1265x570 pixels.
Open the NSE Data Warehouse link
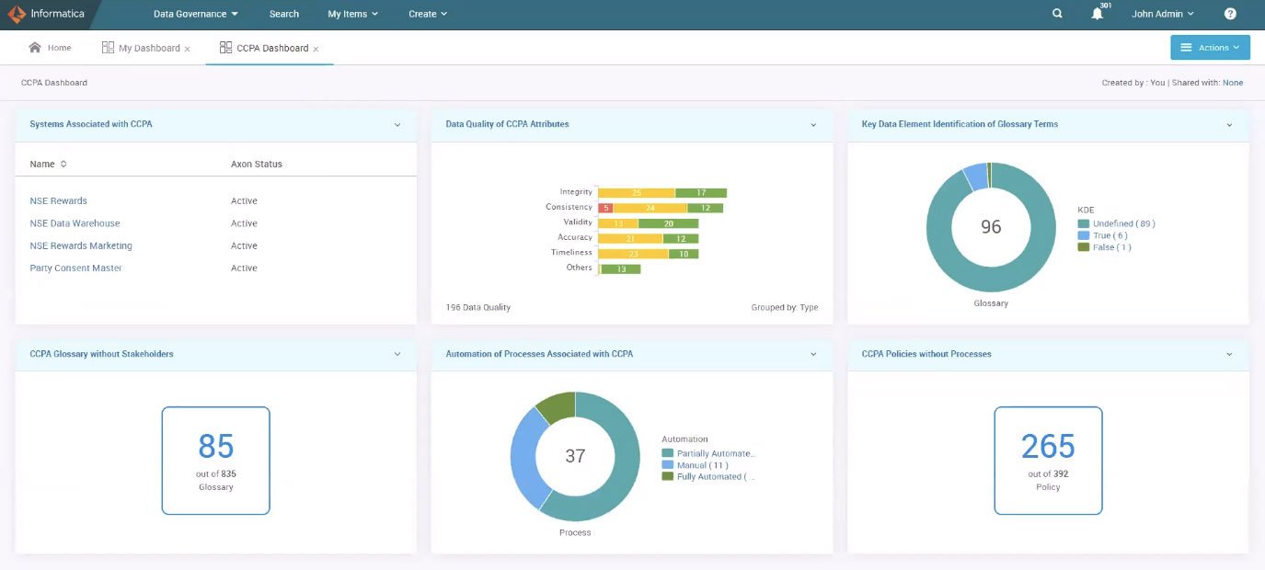pos(75,223)
